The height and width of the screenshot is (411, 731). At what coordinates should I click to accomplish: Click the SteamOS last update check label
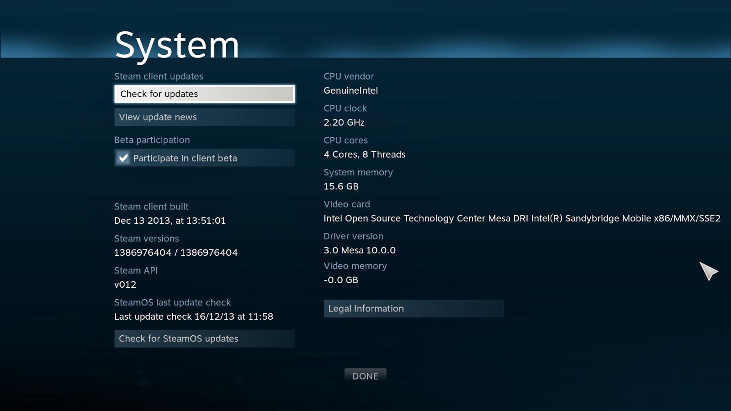tap(172, 302)
